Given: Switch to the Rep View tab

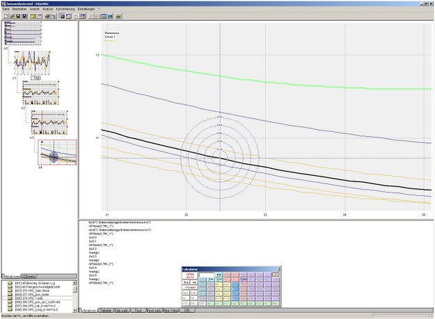Looking at the screenshot, I should pyautogui.click(x=171, y=310).
